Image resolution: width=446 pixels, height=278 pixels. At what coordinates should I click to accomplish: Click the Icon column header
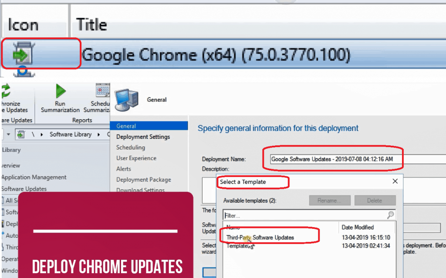click(x=24, y=24)
